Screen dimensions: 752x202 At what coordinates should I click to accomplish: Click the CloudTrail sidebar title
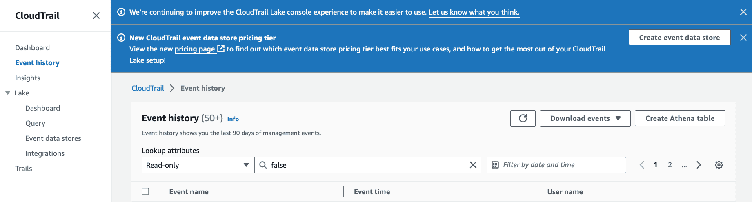point(37,16)
